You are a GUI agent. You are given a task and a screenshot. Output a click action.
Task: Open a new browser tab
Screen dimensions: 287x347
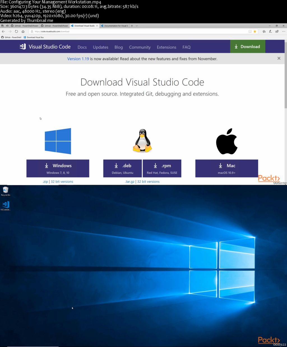pyautogui.click(x=132, y=26)
